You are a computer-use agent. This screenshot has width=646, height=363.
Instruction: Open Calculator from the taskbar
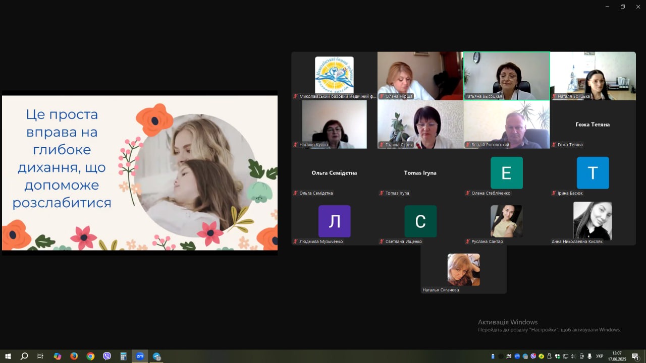(x=123, y=356)
